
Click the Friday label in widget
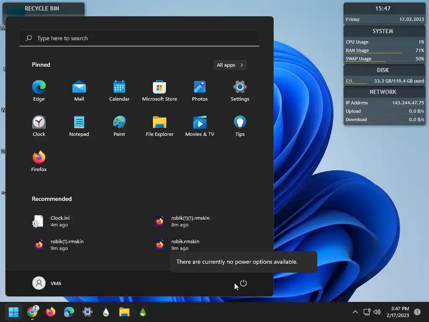tap(353, 19)
